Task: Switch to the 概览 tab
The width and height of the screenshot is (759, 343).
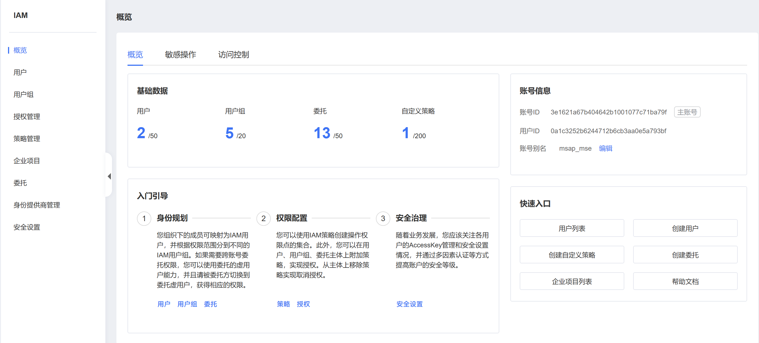Action: (x=135, y=55)
